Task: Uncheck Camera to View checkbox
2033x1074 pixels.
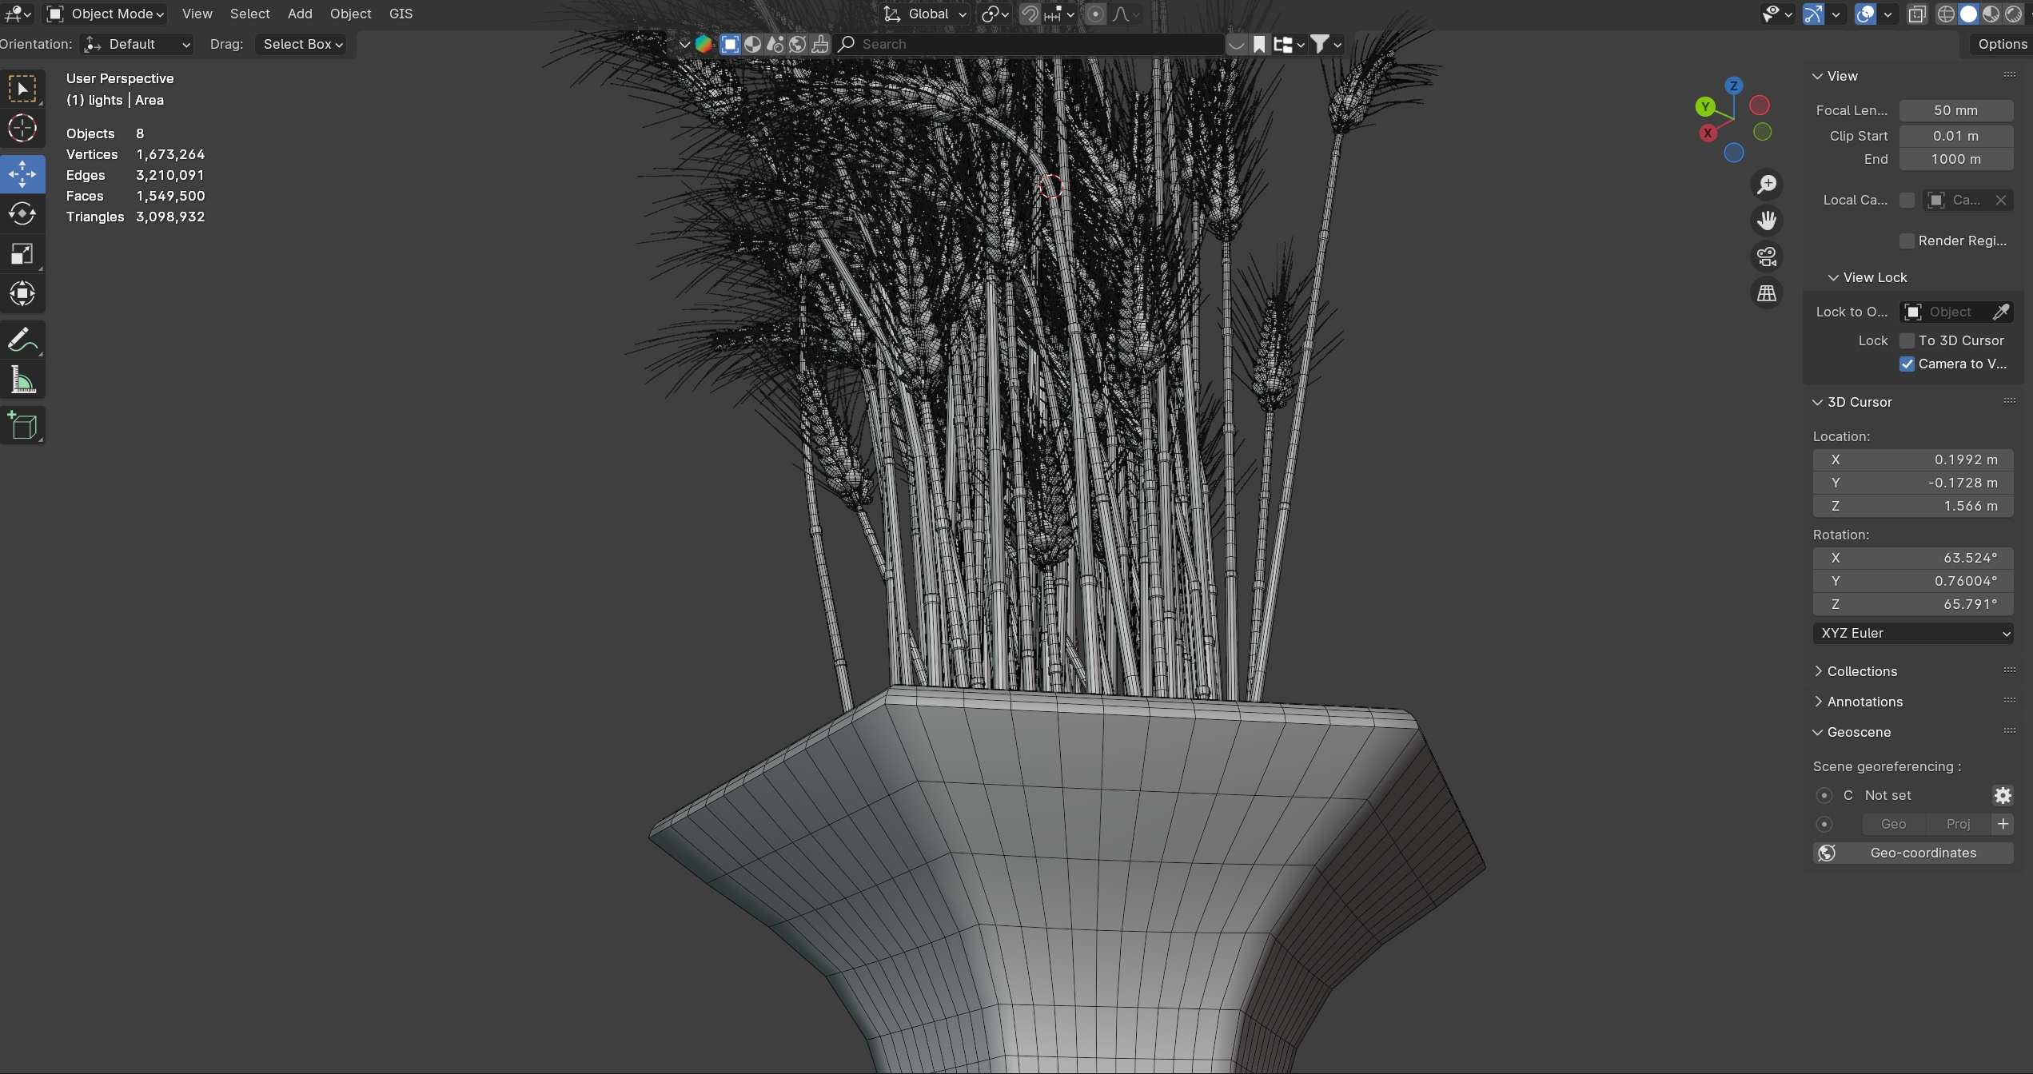Action: pyautogui.click(x=1907, y=364)
